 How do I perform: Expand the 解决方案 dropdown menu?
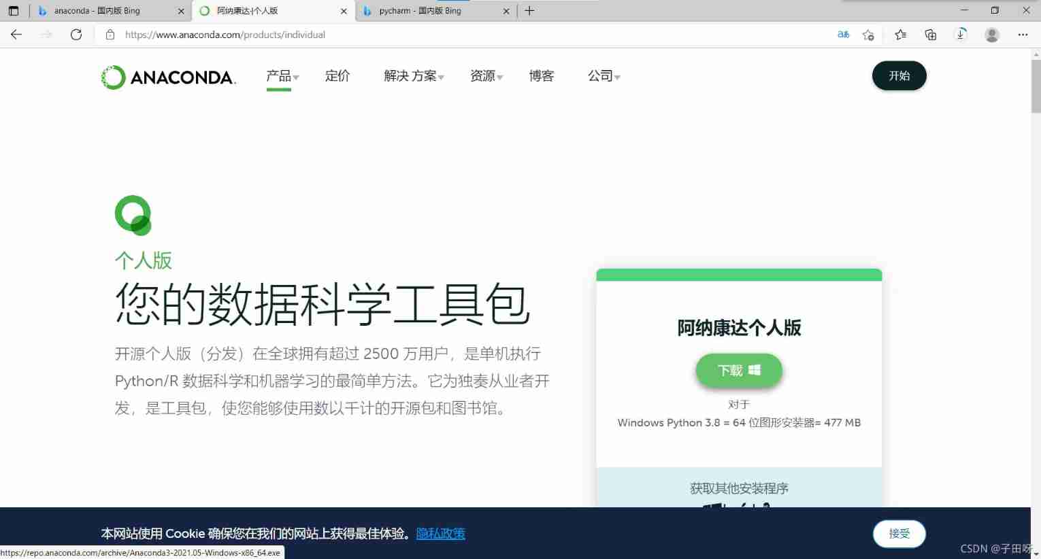pyautogui.click(x=414, y=76)
